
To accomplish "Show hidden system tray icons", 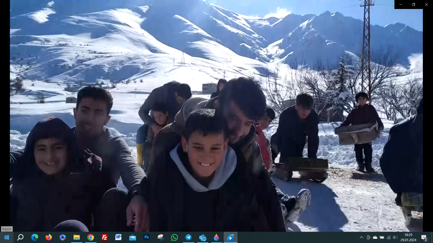I will coord(362,237).
